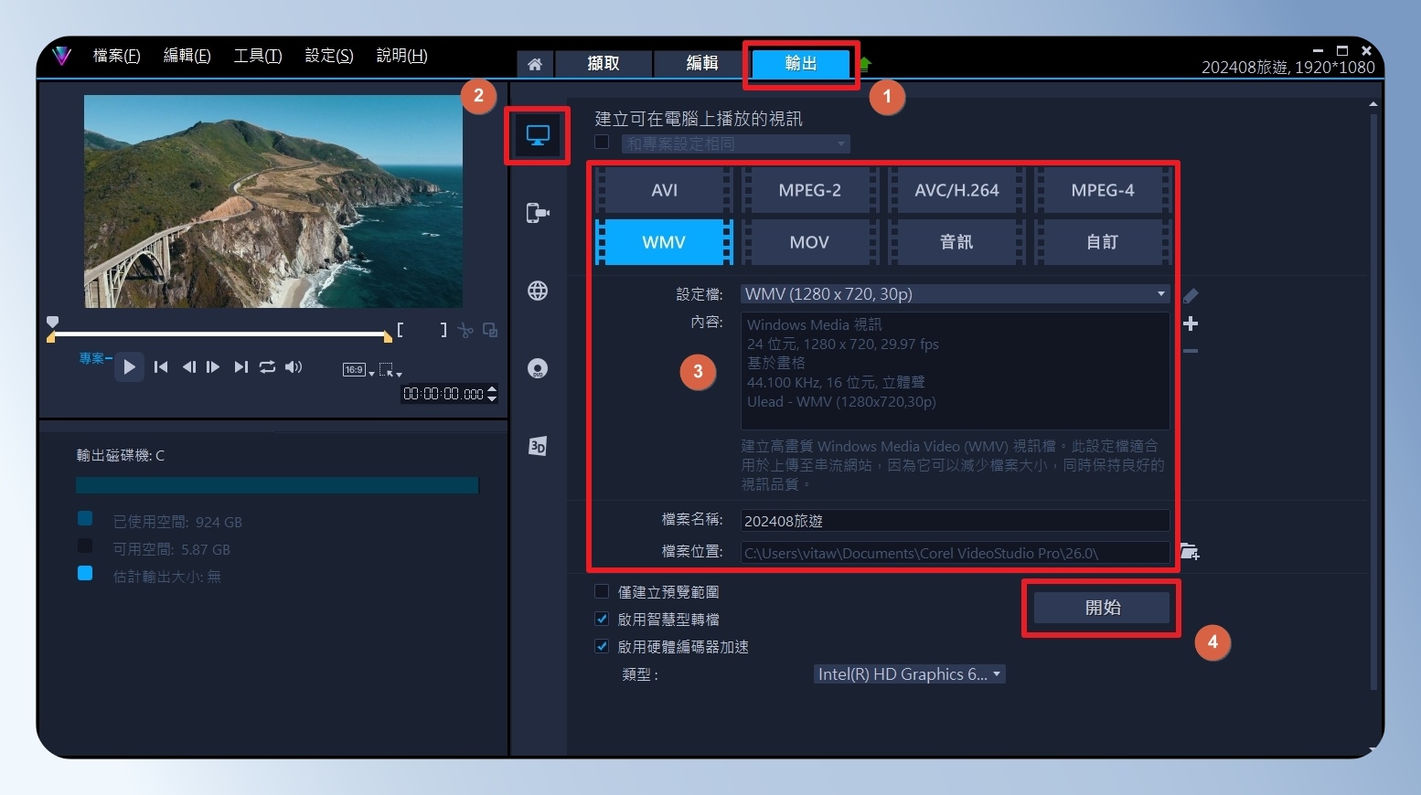Click the preview scrubber bar
The height and width of the screenshot is (795, 1421).
pos(219,334)
